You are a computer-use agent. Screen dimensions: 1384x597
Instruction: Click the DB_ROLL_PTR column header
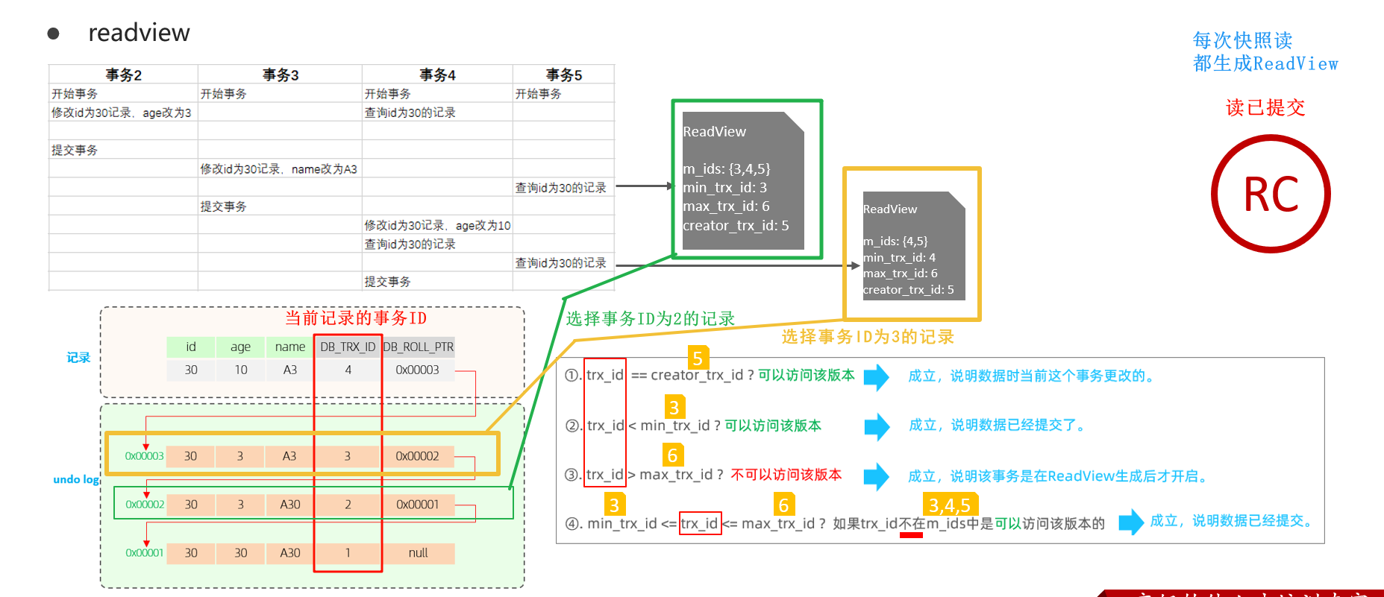418,347
